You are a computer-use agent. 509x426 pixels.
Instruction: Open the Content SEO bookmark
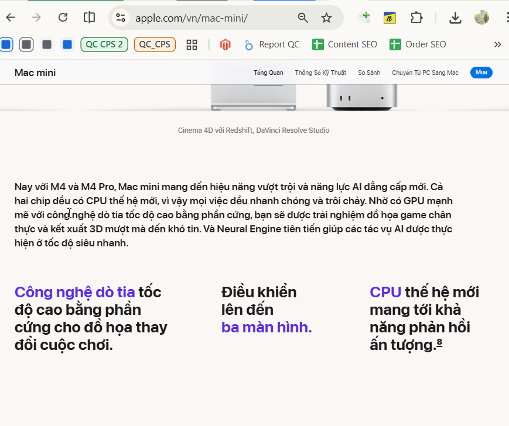click(x=345, y=44)
